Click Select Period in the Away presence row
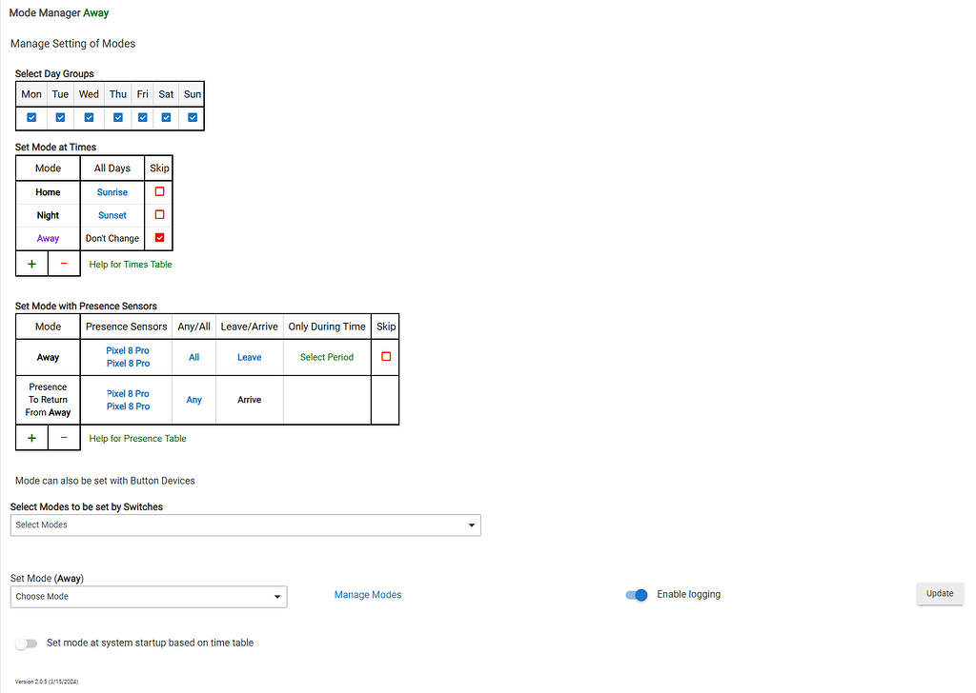 [326, 357]
